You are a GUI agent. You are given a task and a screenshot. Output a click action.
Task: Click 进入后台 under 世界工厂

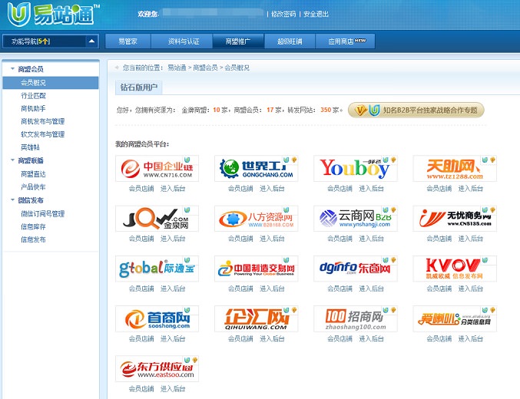tap(272, 189)
